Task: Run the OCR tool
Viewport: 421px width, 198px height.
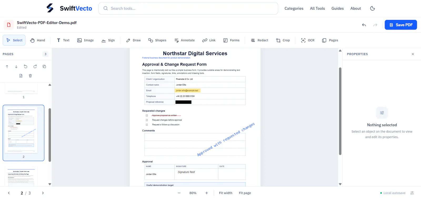Action: [308, 40]
